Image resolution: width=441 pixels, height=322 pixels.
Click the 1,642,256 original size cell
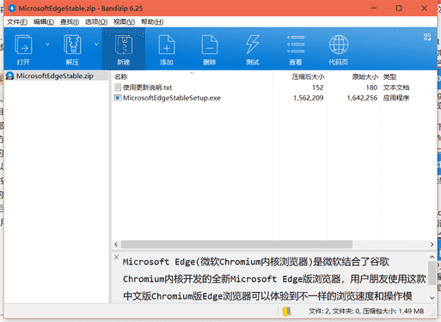click(x=362, y=98)
